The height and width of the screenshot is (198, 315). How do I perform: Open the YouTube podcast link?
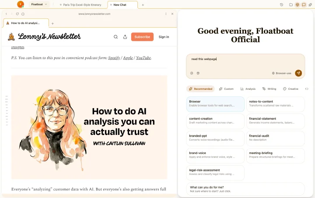coord(143,58)
